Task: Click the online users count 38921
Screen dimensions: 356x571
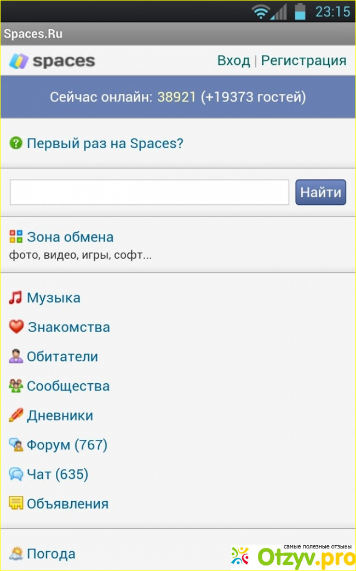Action: click(176, 97)
